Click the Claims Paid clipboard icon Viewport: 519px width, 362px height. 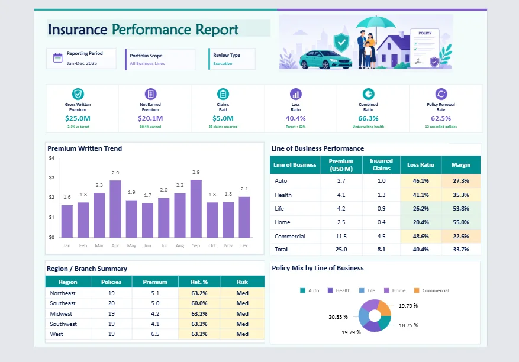[x=223, y=94]
